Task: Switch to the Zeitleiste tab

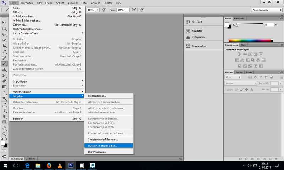Action: pos(31,159)
